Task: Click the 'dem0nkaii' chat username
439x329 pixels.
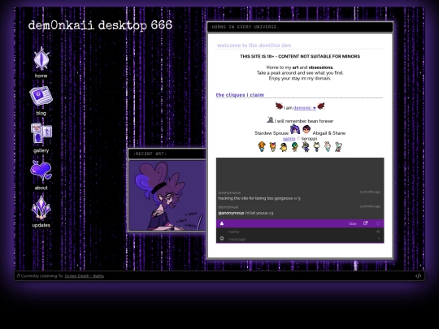Action: tap(228, 207)
